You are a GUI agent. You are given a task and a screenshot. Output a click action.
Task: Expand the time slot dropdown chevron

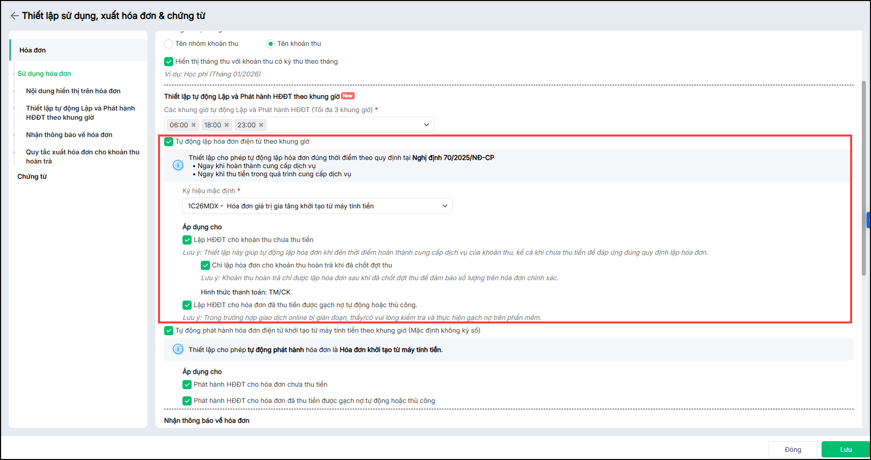coord(426,125)
